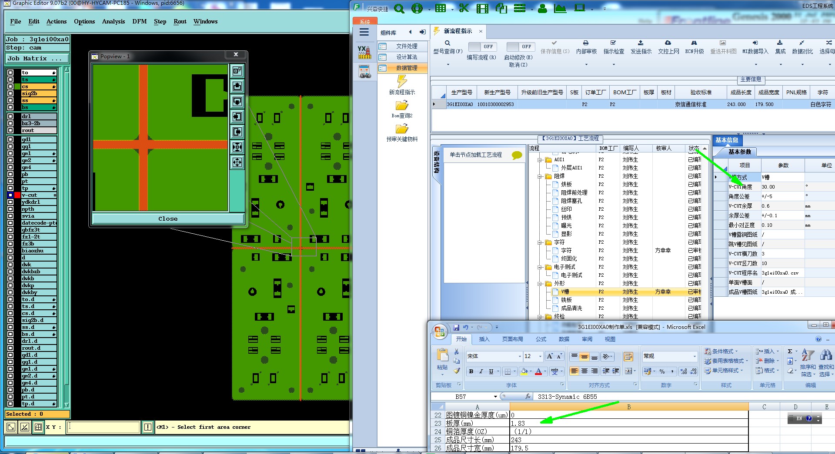Check the box beside the drl layer
This screenshot has height=454, width=835.
(10, 116)
